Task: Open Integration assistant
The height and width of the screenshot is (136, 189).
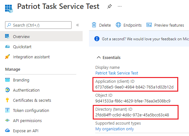Action: 31,57
